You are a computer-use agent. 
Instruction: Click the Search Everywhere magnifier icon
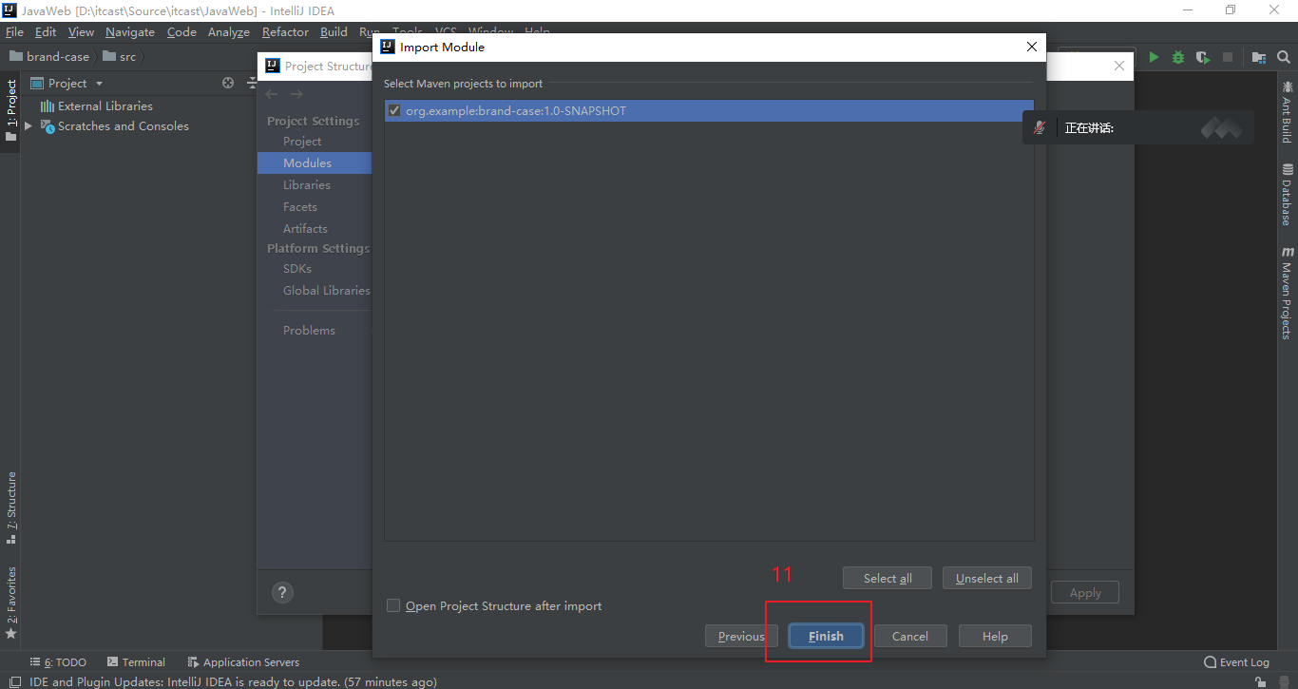coord(1284,57)
